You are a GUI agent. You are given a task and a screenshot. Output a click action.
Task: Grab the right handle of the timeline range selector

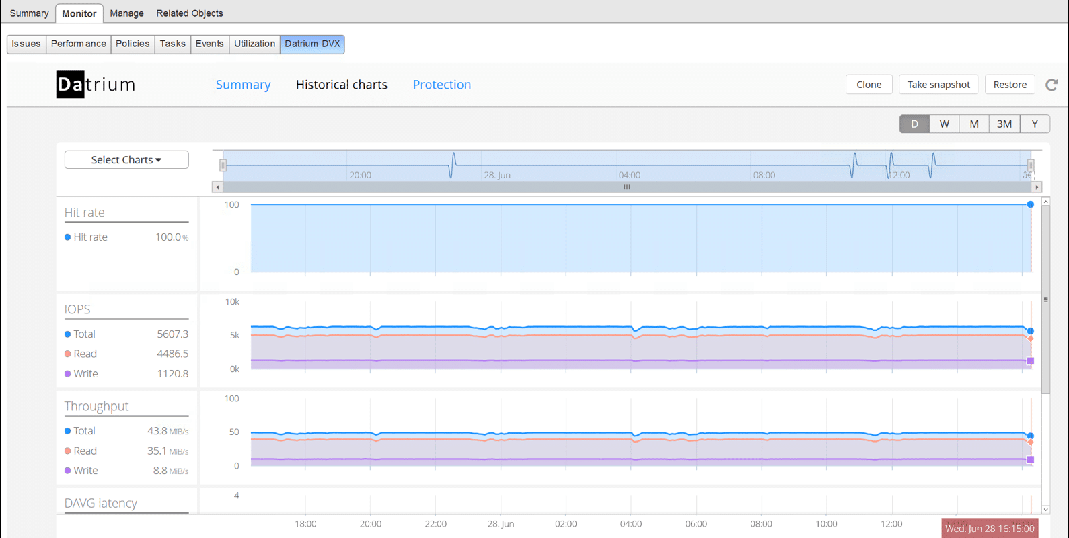(x=1031, y=165)
